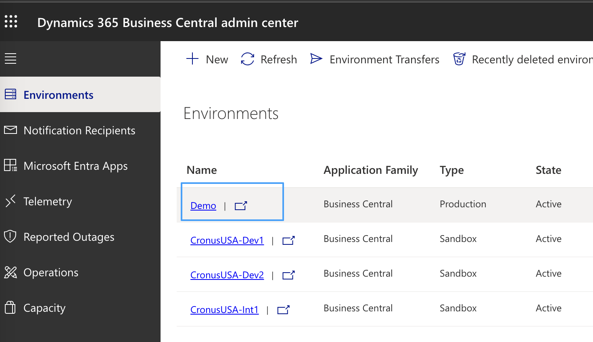The image size is (593, 342).
Task: Open Environment Transfers from the toolbar
Action: coord(374,59)
